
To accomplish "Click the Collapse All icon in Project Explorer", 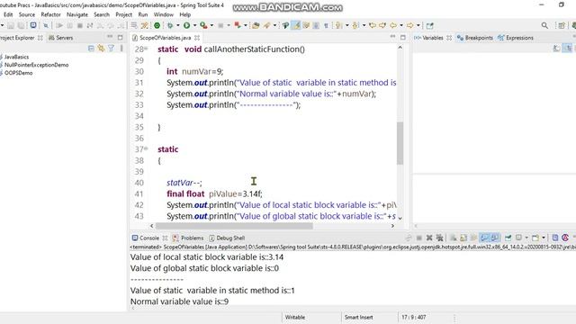I will pyautogui.click(x=91, y=49).
